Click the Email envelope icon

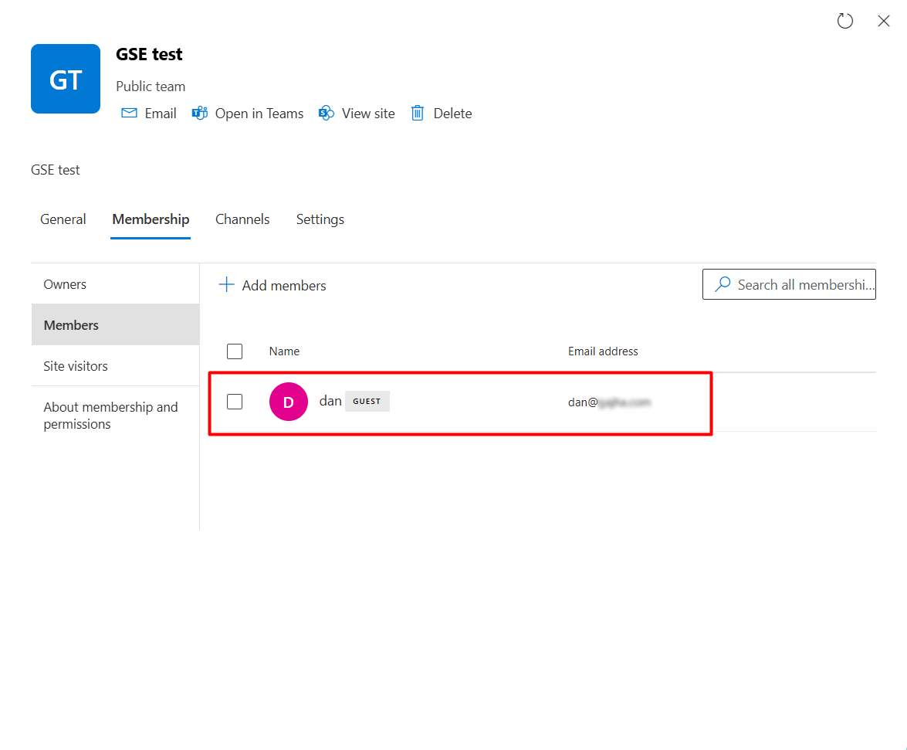[129, 114]
